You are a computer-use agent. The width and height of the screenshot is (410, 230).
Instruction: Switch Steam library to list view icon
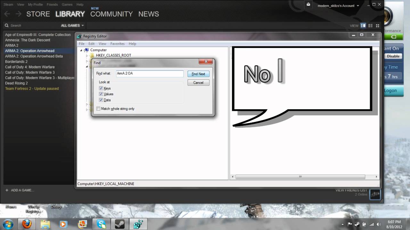[370, 26]
